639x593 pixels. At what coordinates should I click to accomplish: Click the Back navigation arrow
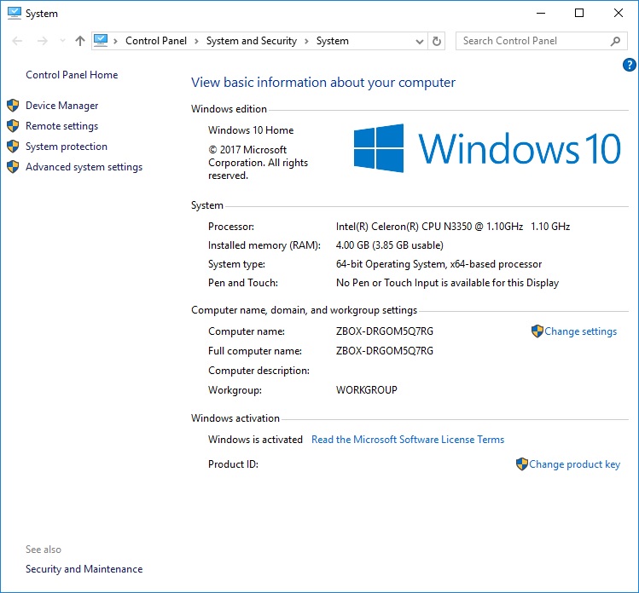17,41
